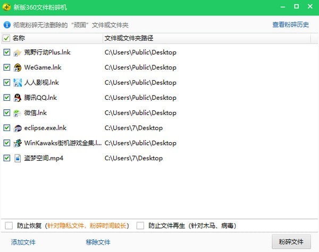Select the WinKawaks街机游戏全集 file name
This screenshot has height=252, width=319.
pyautogui.click(x=63, y=143)
